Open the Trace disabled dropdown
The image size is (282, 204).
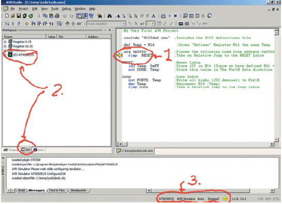[106, 24]
